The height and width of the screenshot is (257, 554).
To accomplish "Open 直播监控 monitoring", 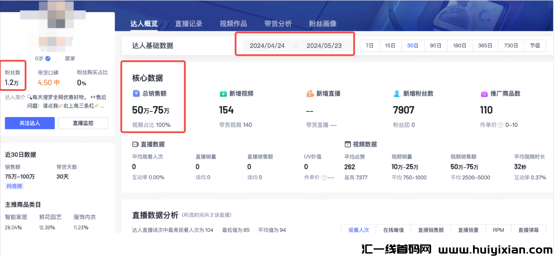I will coord(83,123).
